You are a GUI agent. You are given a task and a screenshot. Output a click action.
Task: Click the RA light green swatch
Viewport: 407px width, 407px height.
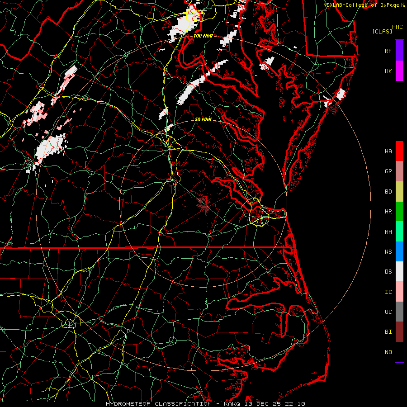point(399,231)
